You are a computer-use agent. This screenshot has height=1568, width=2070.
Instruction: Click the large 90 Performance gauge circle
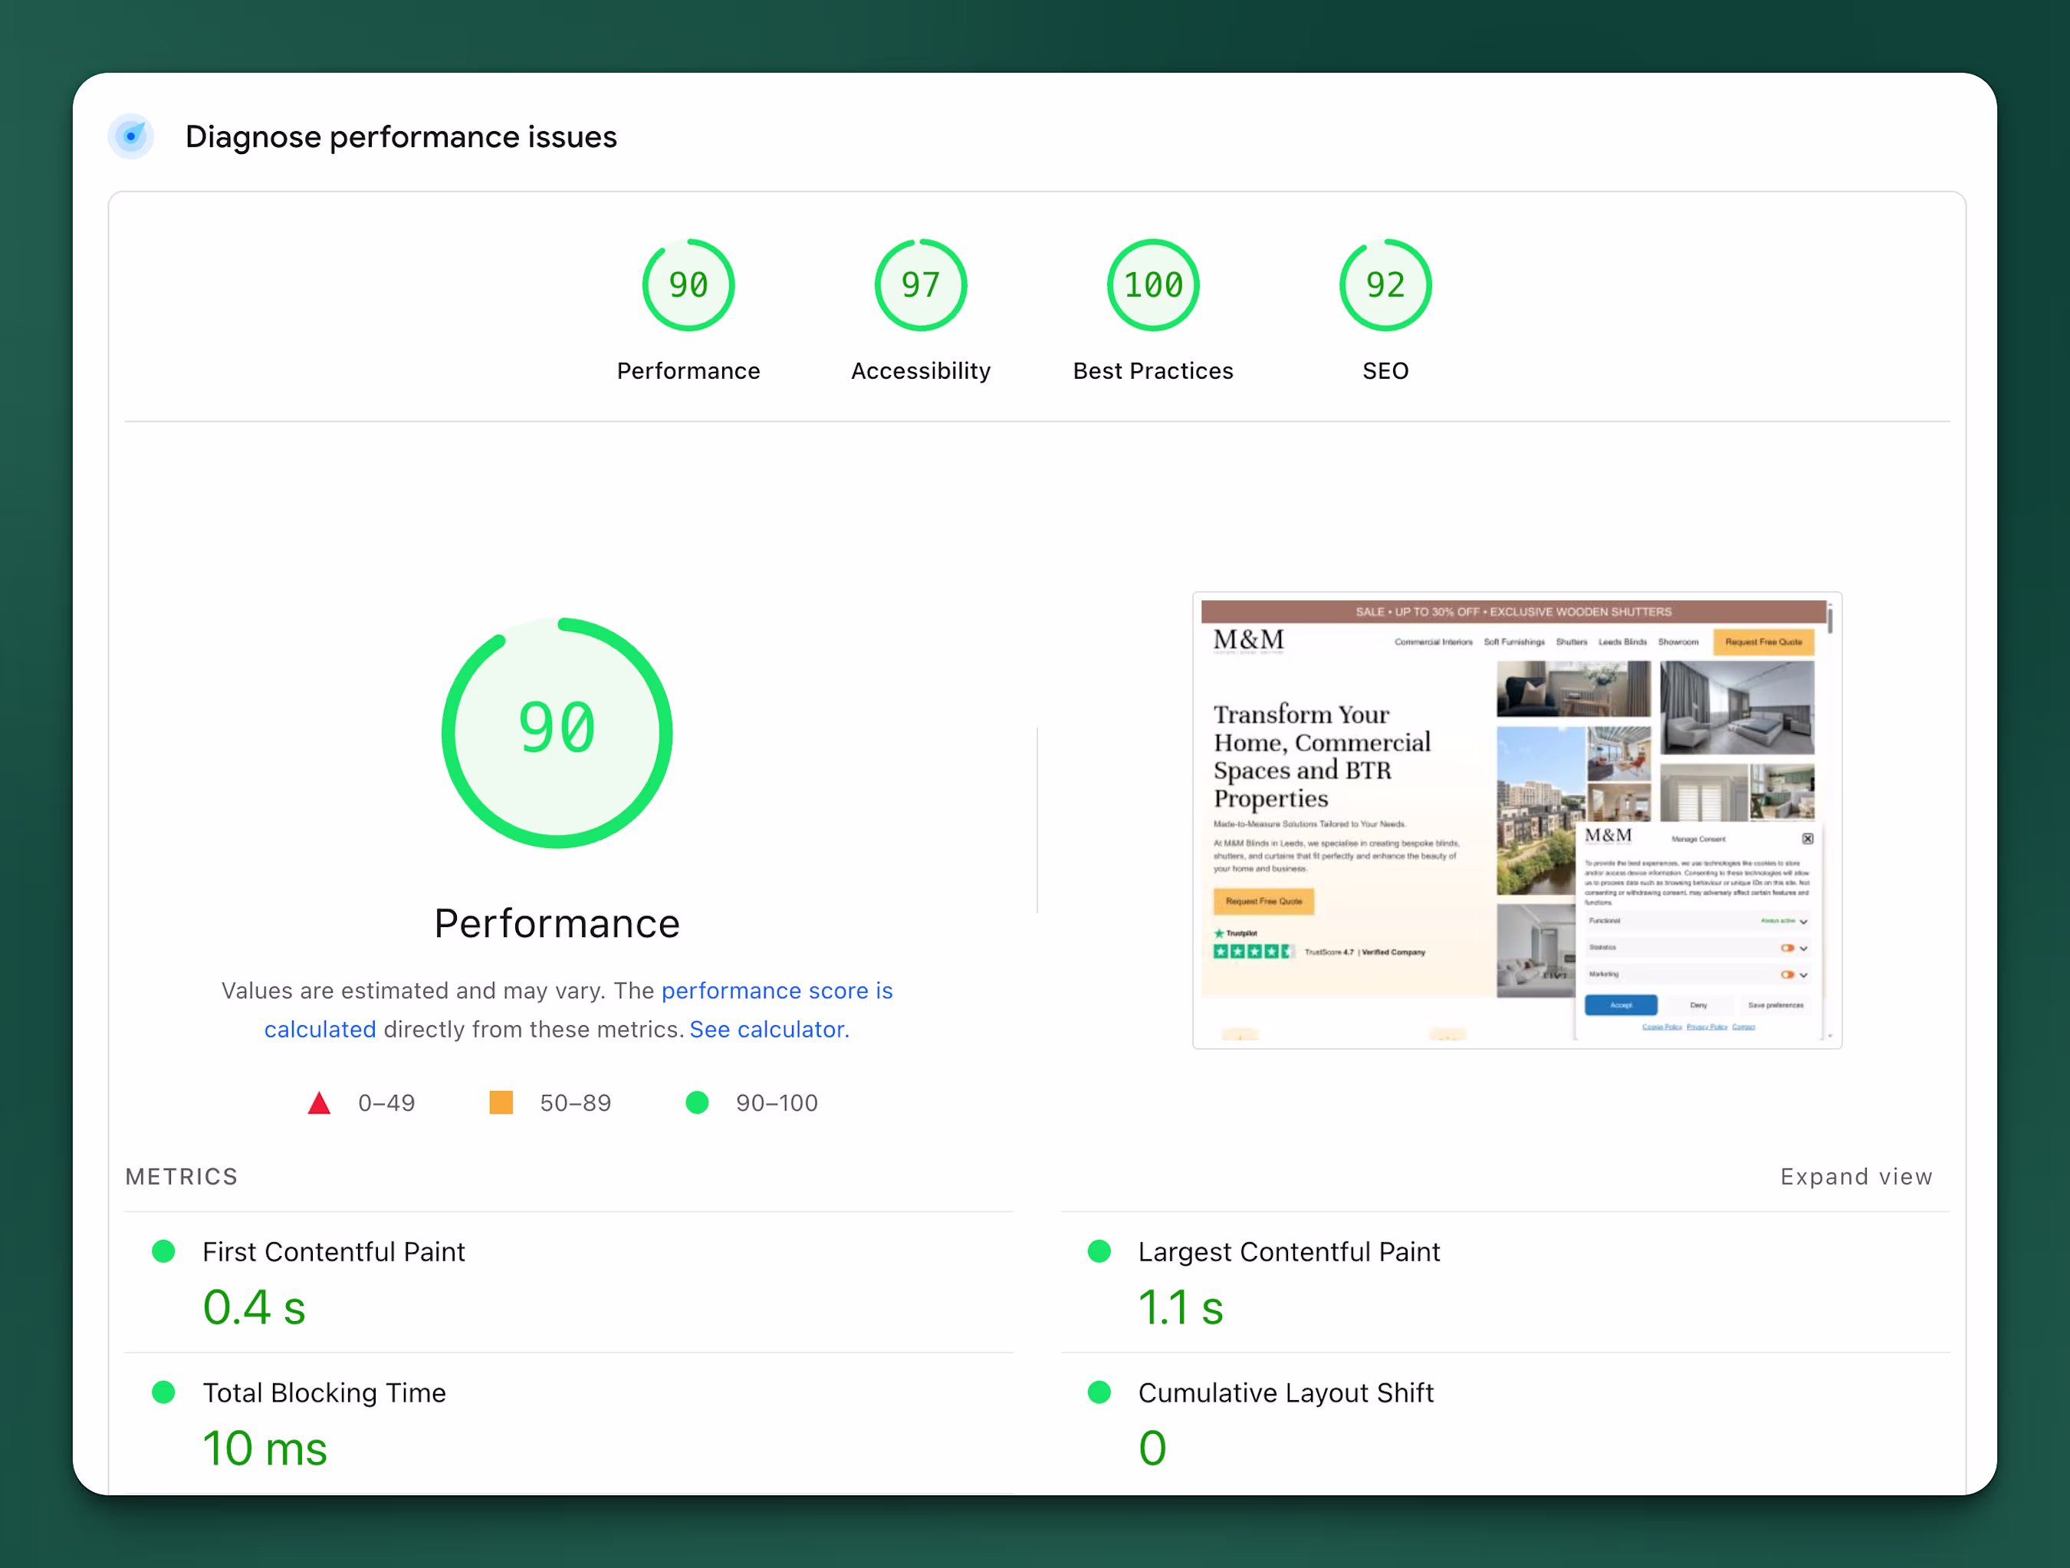coord(557,732)
